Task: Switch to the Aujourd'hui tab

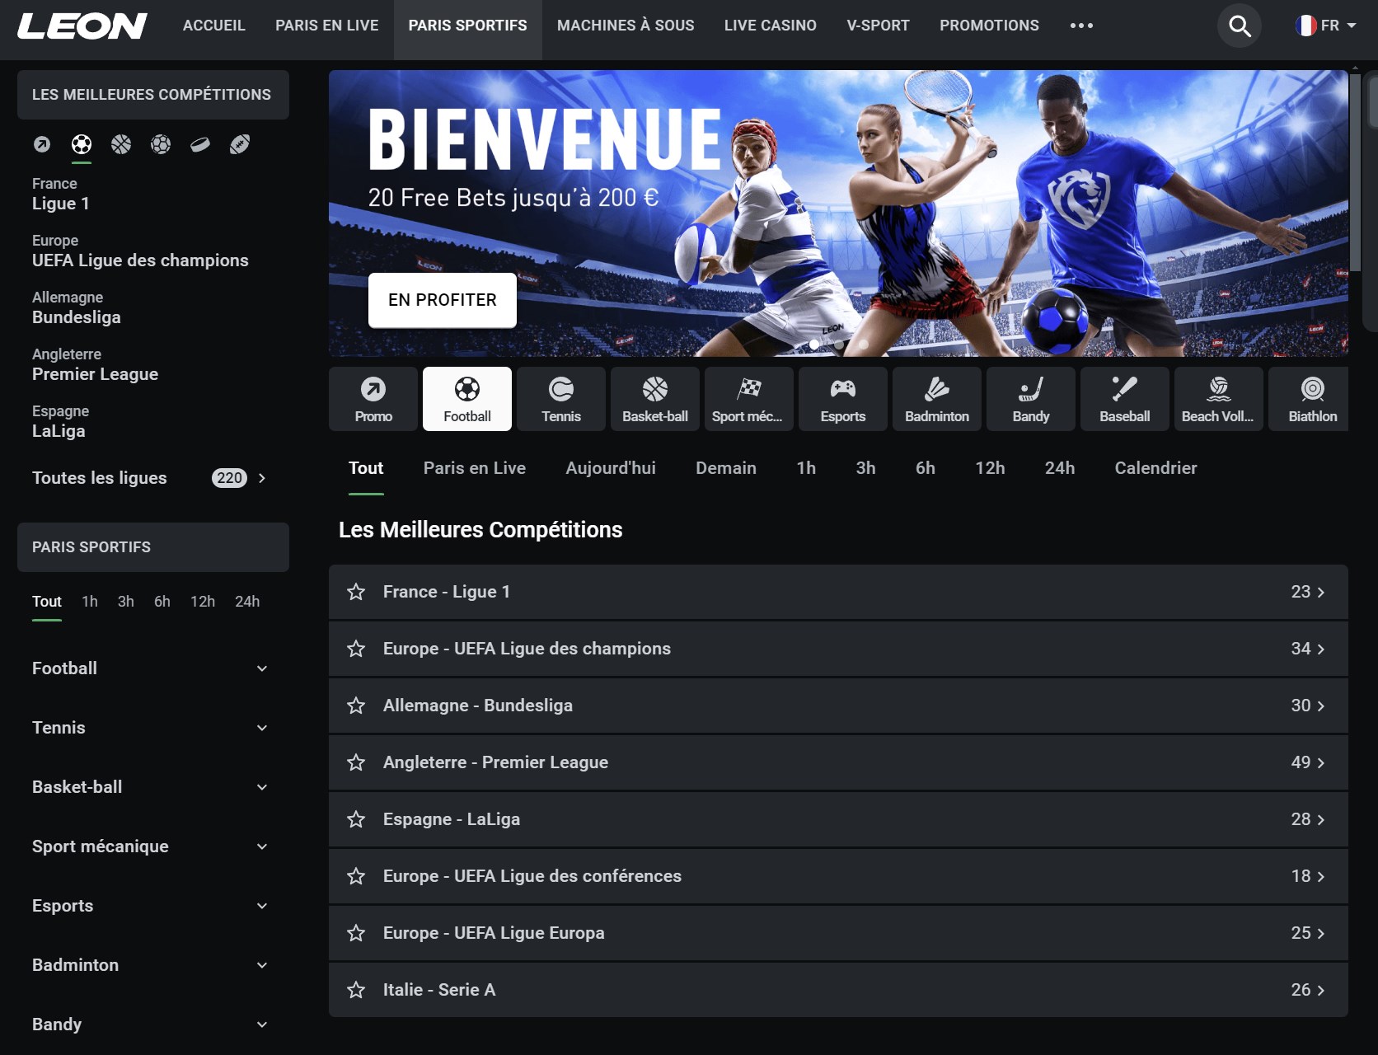Action: (610, 468)
